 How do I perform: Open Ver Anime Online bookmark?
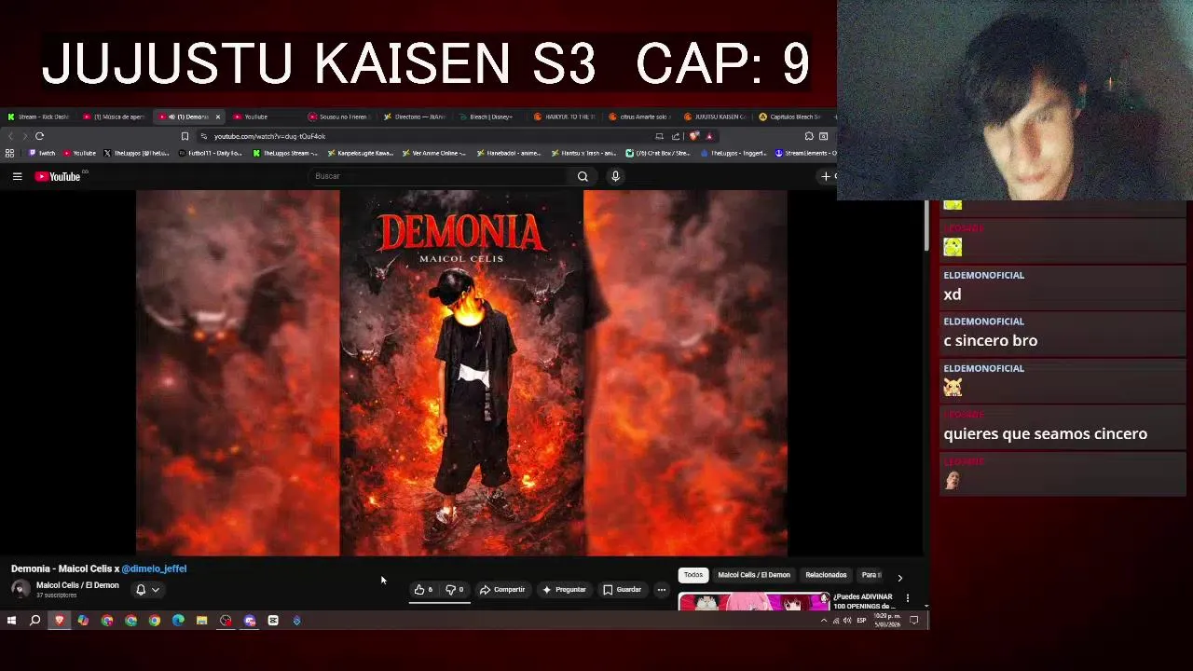[x=433, y=153]
